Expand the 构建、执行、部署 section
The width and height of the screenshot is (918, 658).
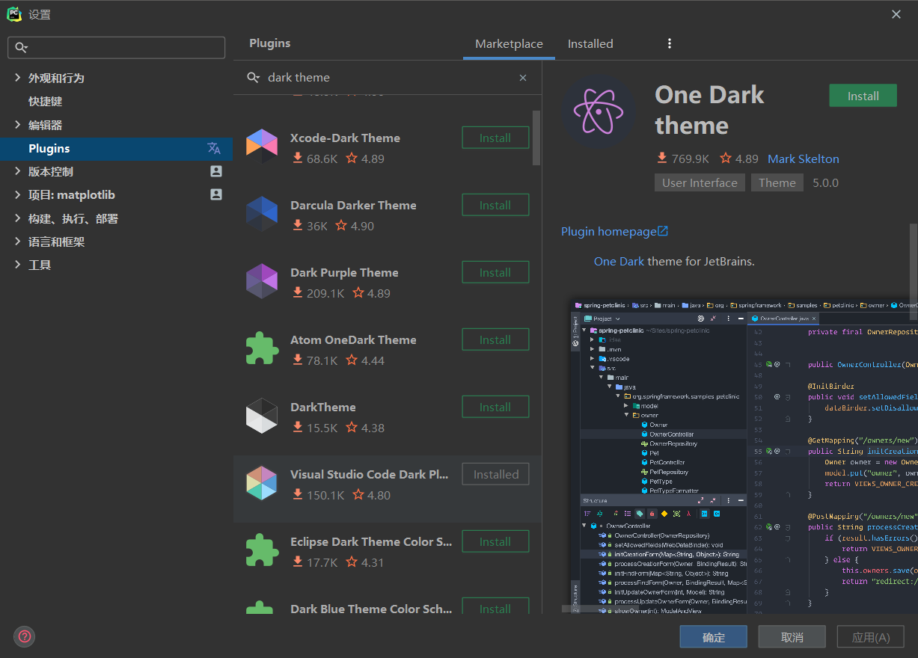click(x=18, y=218)
